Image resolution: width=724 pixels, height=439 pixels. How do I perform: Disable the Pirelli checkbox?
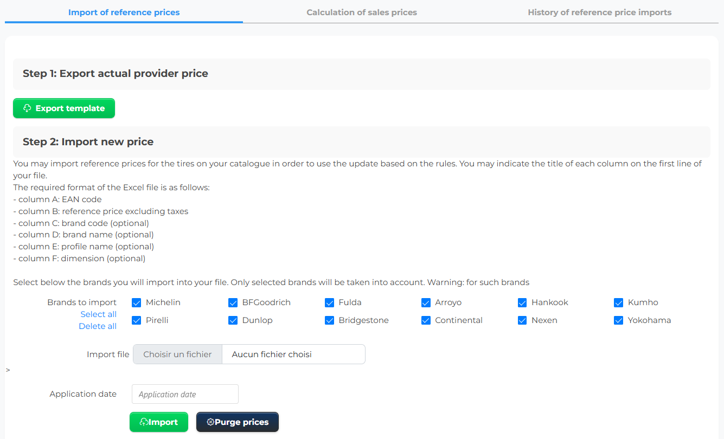137,320
